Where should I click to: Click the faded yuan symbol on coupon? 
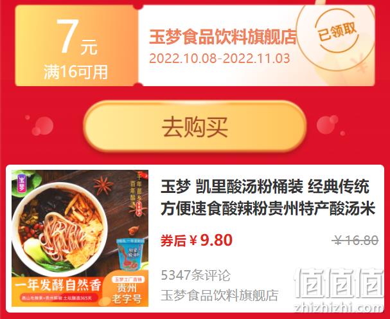(360, 62)
